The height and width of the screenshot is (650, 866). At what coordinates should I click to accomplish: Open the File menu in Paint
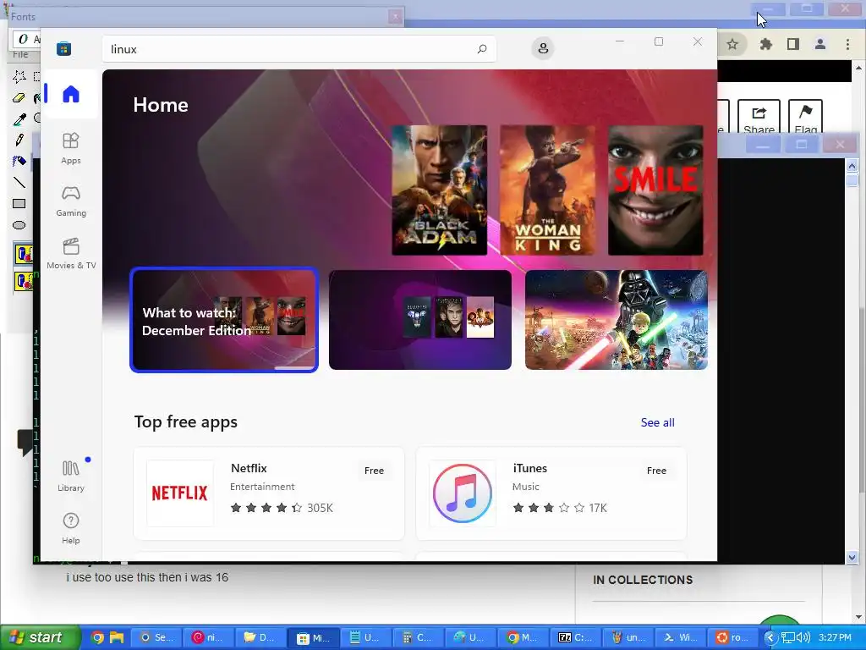(x=20, y=54)
